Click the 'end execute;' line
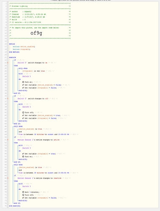This screenshot has width=160, height=211. (15, 206)
